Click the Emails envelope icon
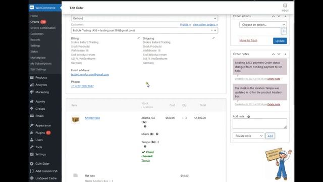 (32, 116)
